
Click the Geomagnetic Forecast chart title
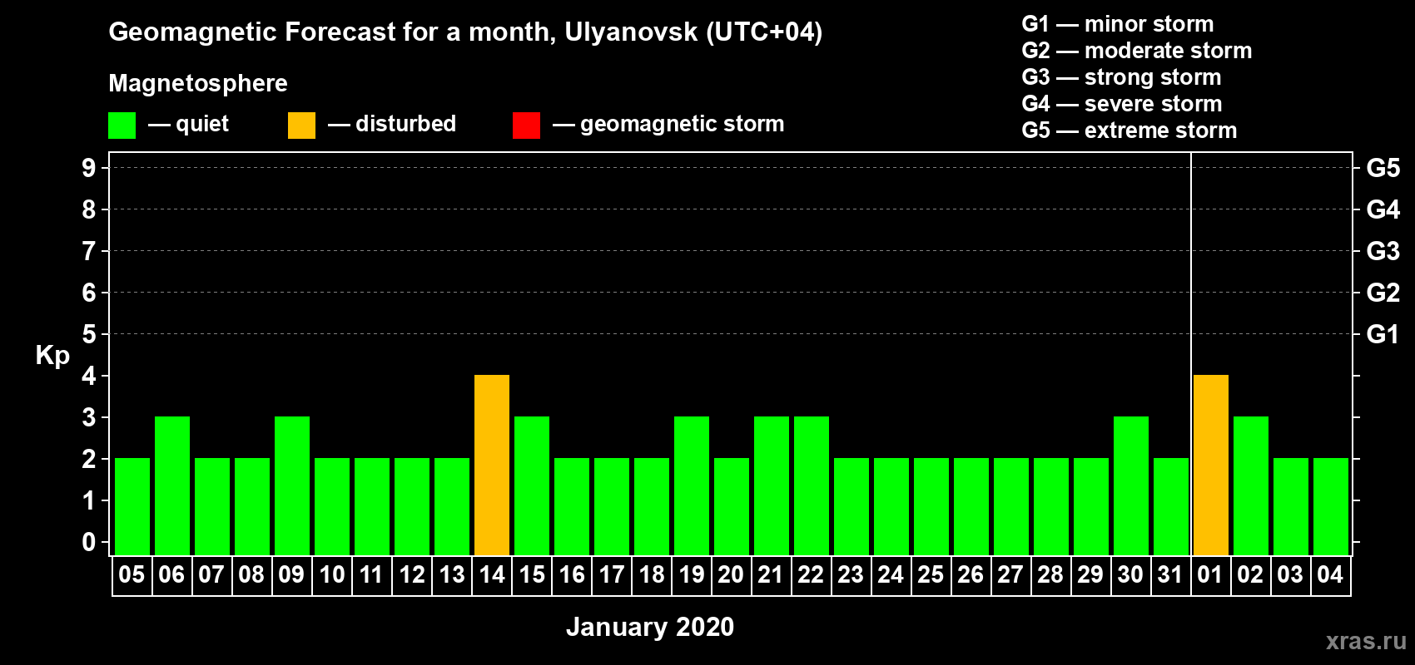click(465, 32)
